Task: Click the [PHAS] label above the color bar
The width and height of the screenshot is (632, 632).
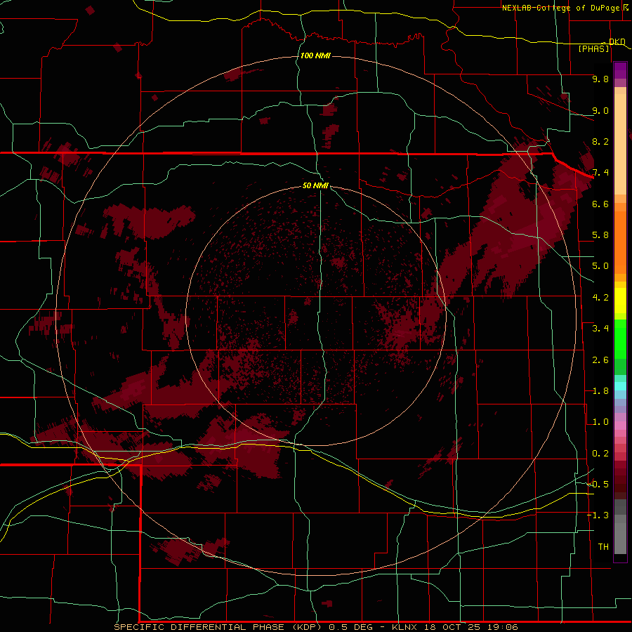Action: tap(593, 48)
